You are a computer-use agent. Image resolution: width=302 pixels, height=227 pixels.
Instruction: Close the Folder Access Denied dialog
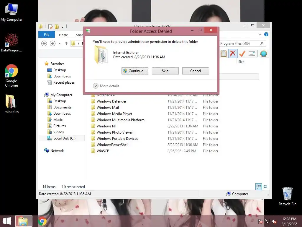211,30
